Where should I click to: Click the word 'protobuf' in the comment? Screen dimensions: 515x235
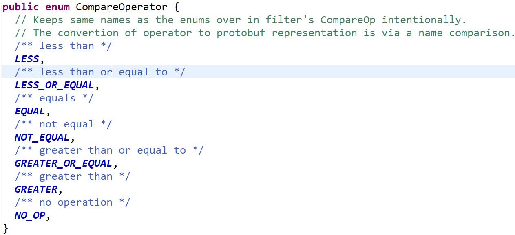coord(241,33)
